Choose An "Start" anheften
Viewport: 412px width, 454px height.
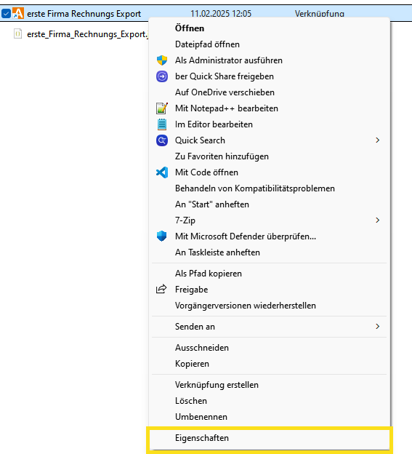tap(269, 204)
